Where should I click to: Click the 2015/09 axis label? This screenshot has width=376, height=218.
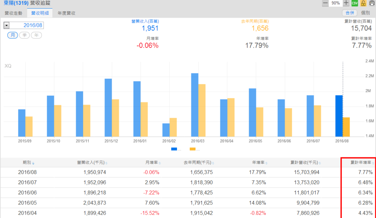point(25,141)
